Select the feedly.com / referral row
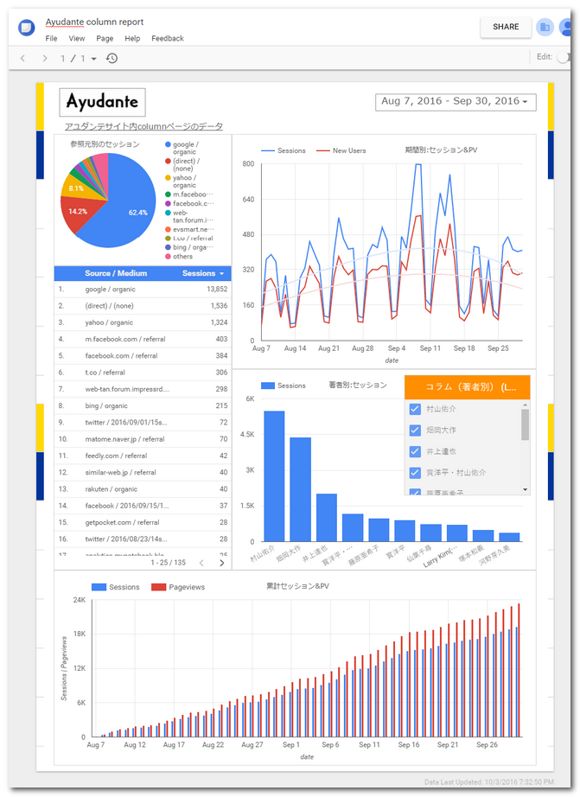Screen dimensions: 580x797 point(143,456)
